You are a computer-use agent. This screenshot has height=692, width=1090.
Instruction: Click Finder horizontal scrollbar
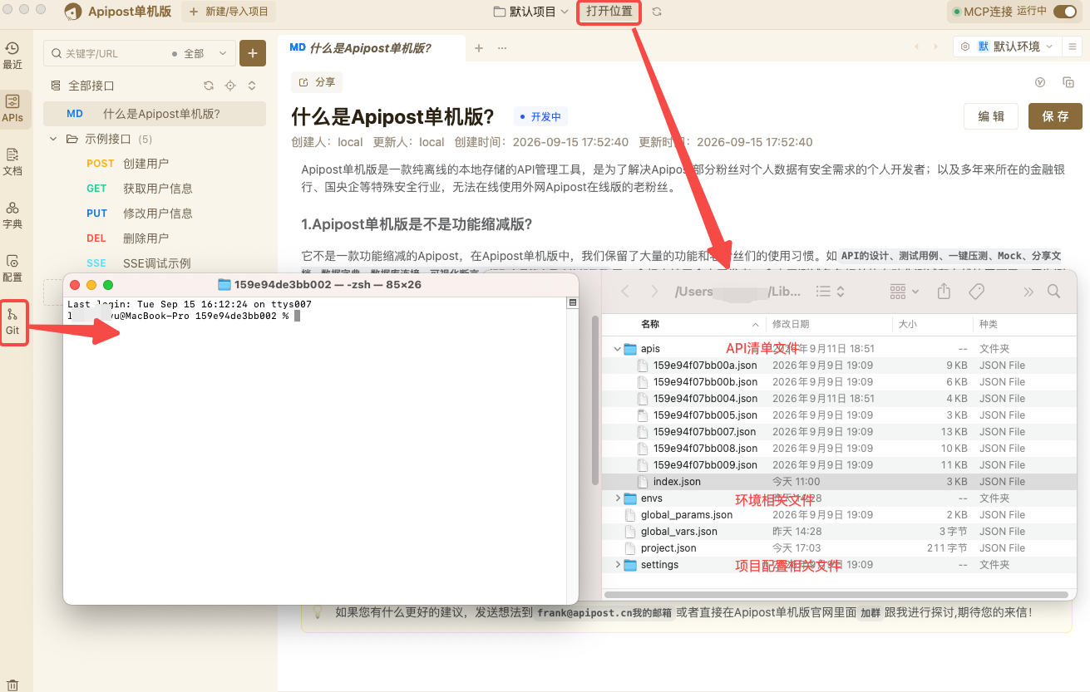point(836,595)
